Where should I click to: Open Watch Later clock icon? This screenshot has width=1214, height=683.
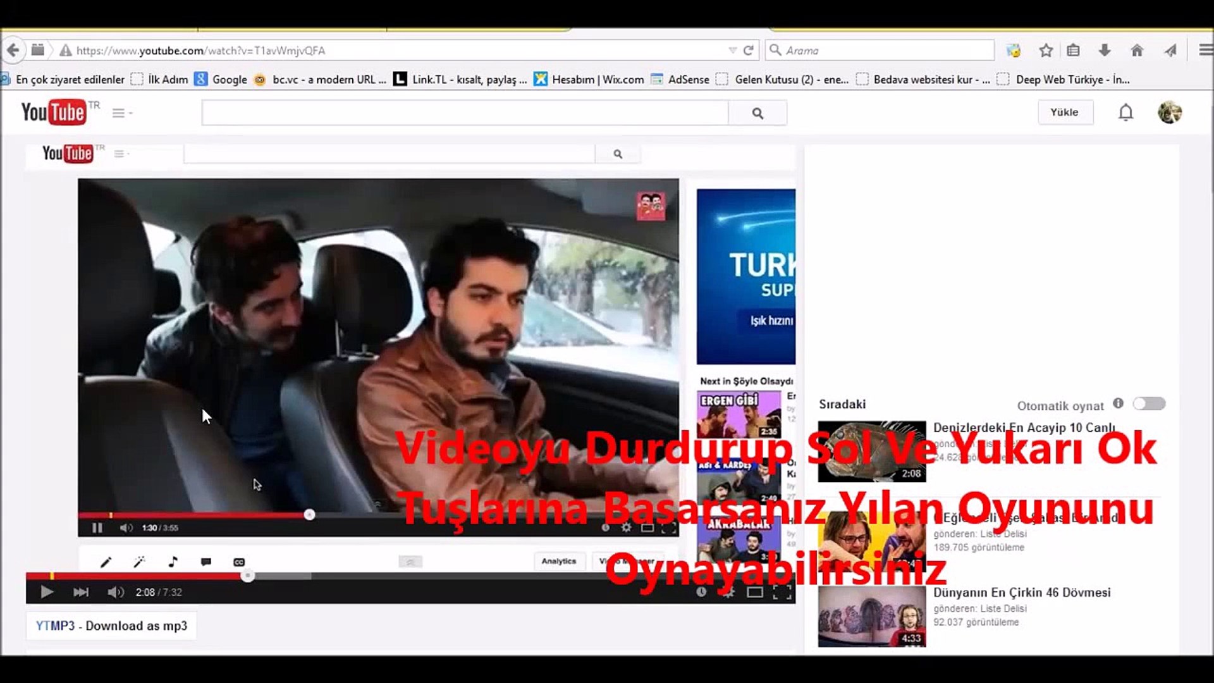pos(701,592)
